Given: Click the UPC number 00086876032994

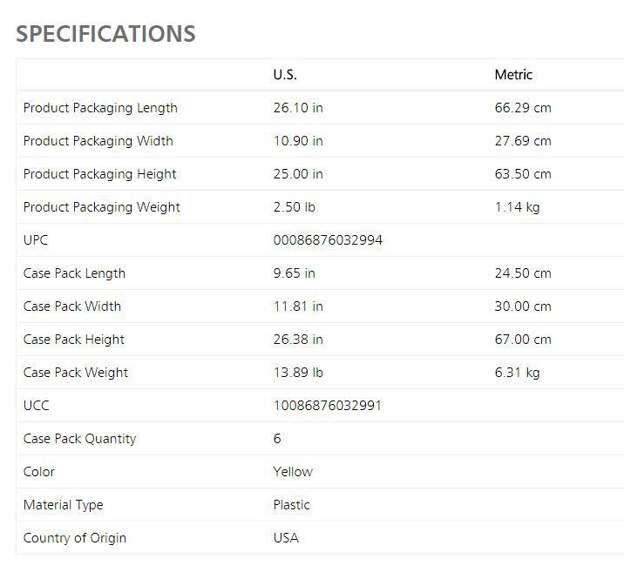Looking at the screenshot, I should pyautogui.click(x=328, y=240).
